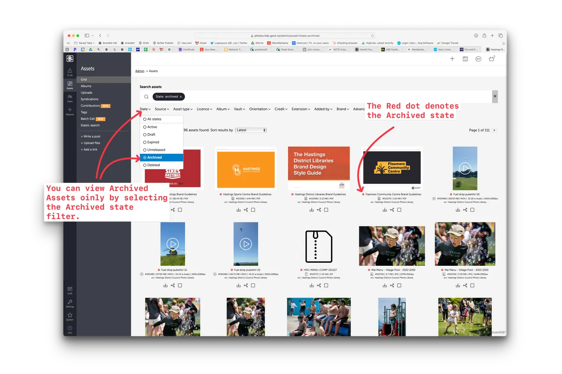Screen dimensions: 562x374
Task: Tick checkbox for Fuel drop puketitiri (3)
Action: (x=253, y=285)
